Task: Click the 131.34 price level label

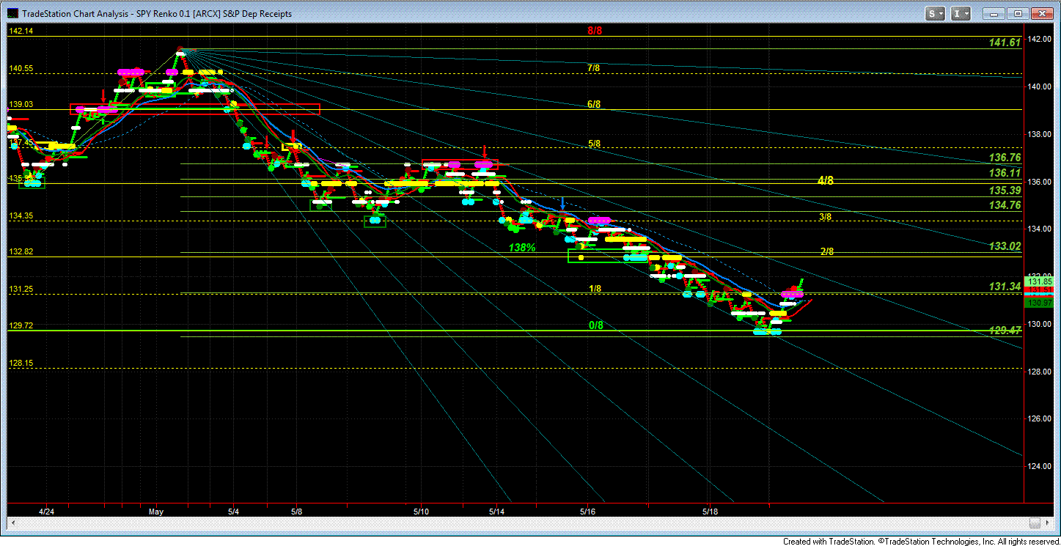Action: point(1005,286)
